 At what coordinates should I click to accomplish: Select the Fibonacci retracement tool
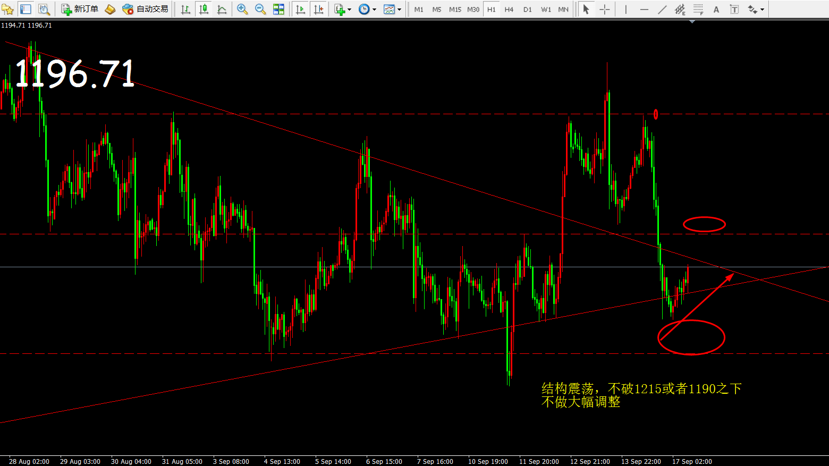(698, 9)
